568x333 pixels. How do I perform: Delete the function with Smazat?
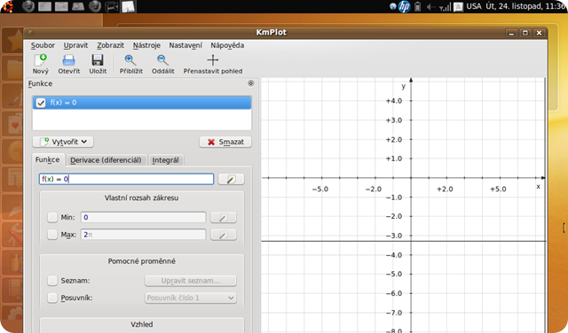(225, 142)
